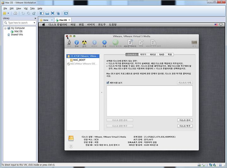
Task: Select the Mac OS tab
Action: 63,20
